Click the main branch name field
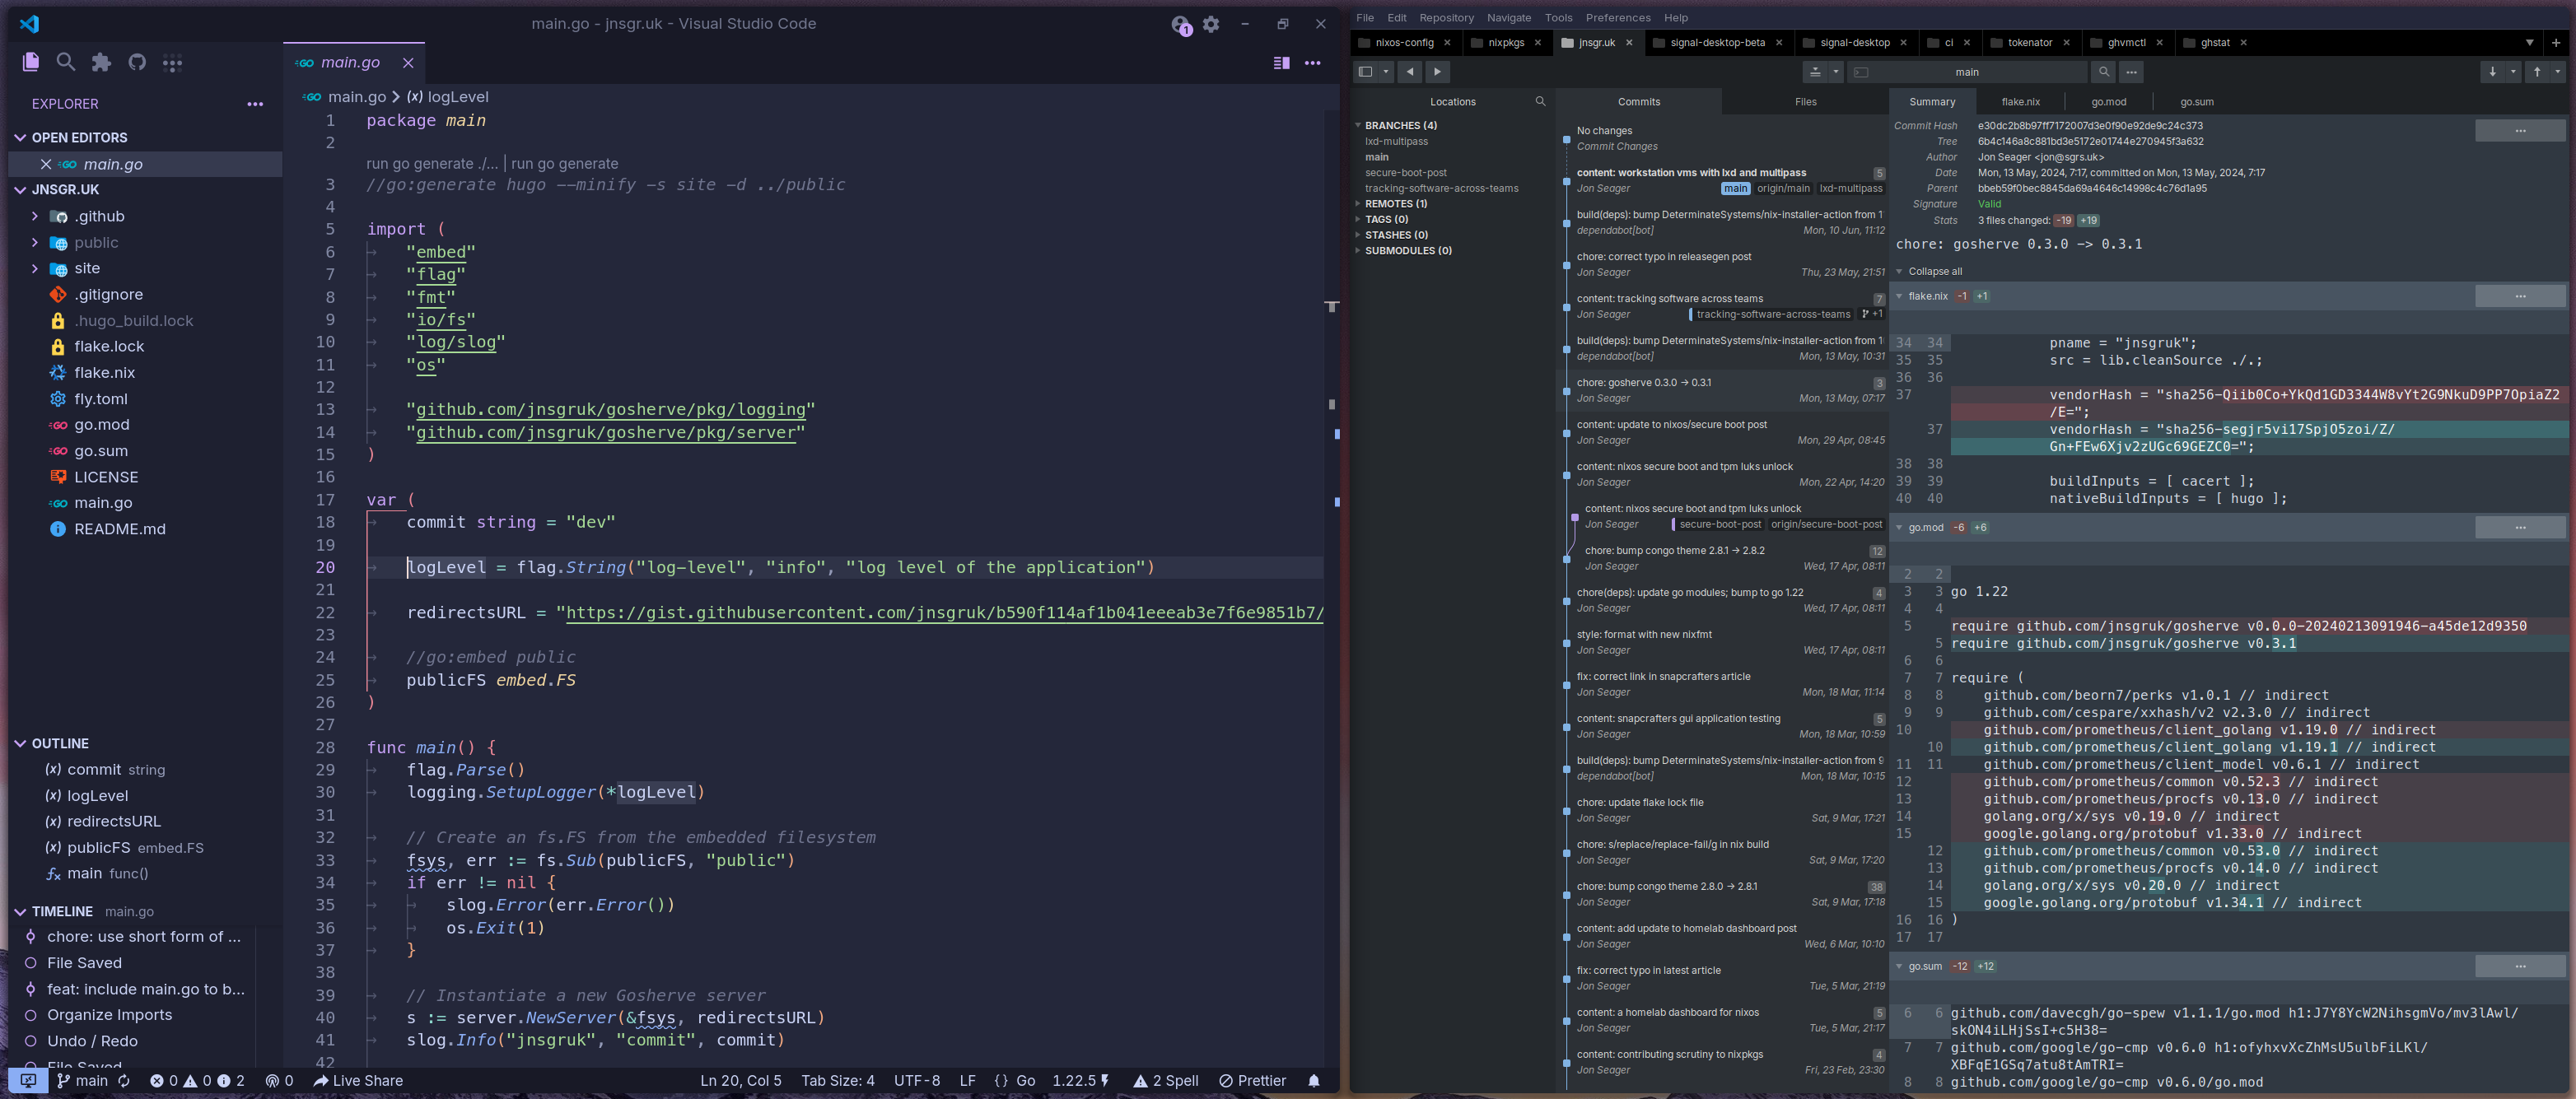 coord(1966,71)
